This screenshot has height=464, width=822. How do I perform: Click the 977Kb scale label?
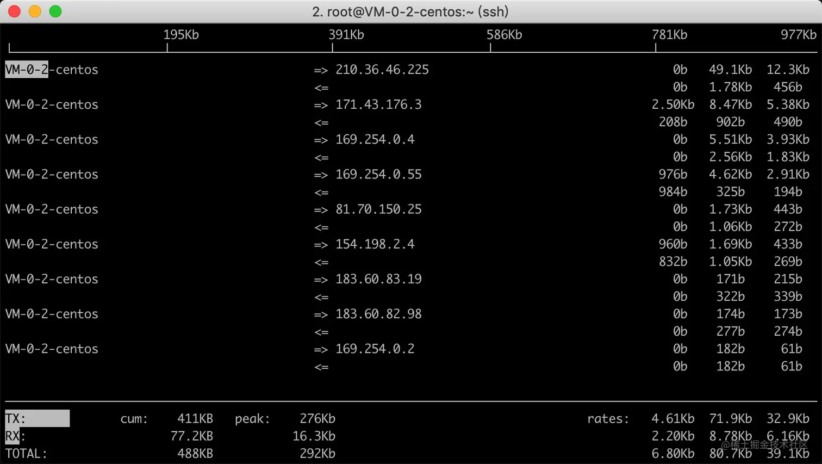[799, 35]
